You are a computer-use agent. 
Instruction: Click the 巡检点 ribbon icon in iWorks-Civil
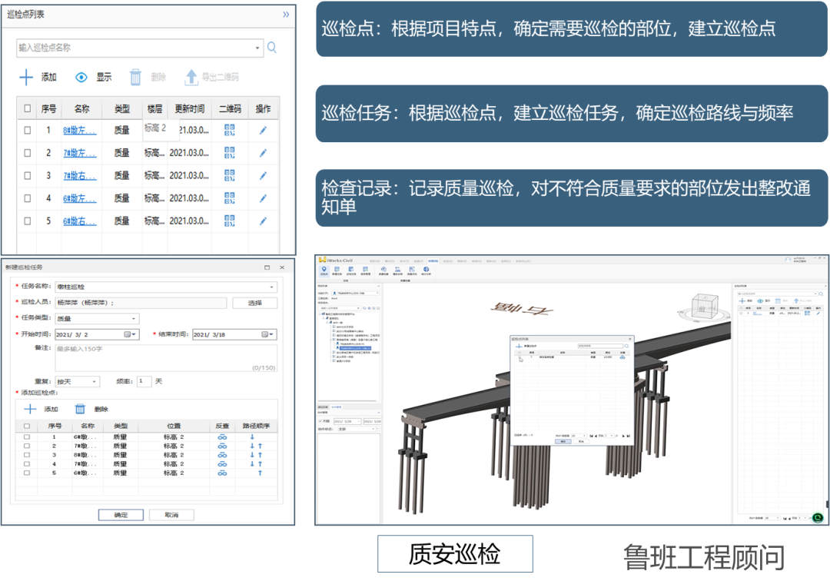pos(324,271)
